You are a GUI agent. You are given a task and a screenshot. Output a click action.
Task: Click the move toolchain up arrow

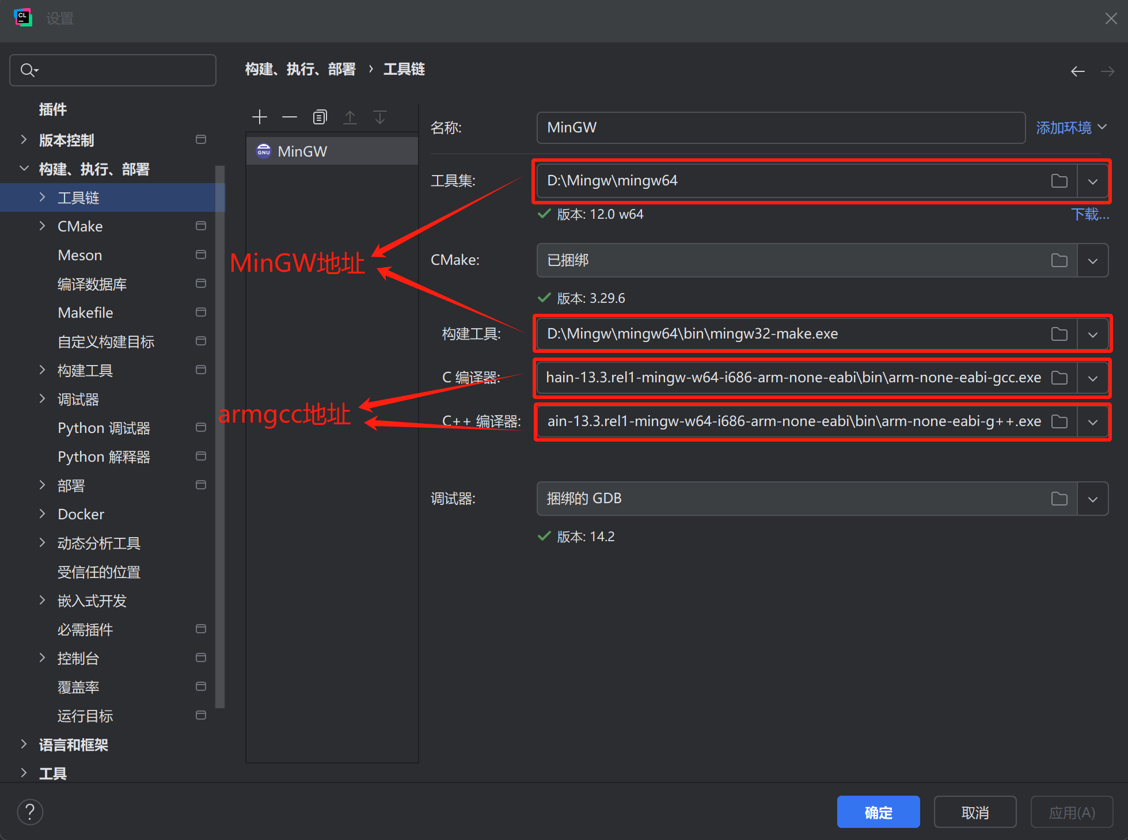350,117
